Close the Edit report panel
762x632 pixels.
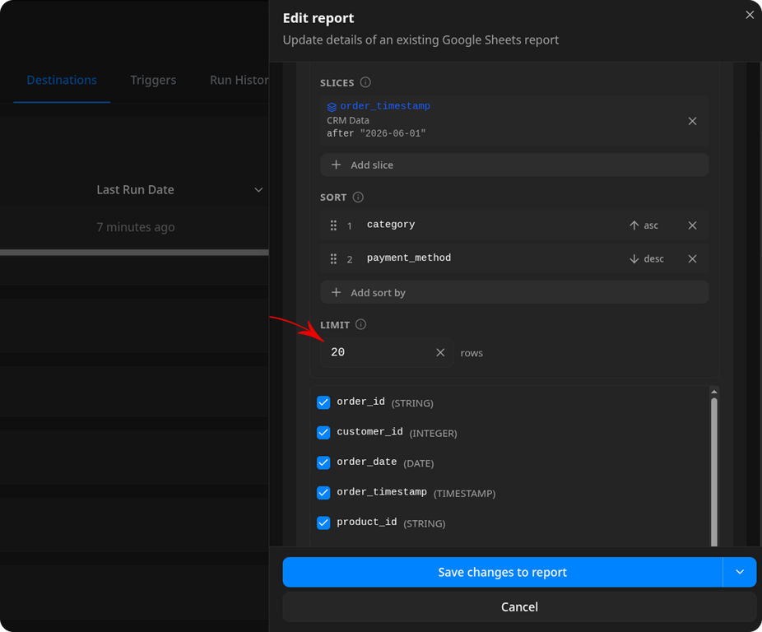750,15
